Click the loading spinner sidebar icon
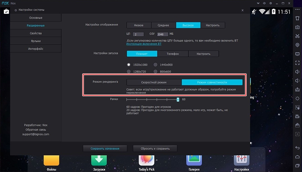Image resolution: width=302 pixels, height=172 pixels. click(297, 99)
